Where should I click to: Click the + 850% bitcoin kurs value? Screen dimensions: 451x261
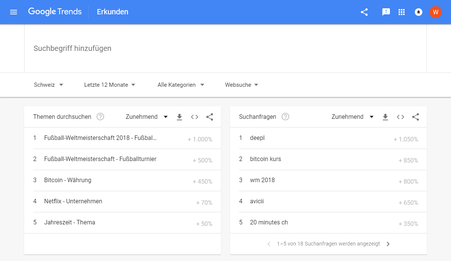pos(408,161)
